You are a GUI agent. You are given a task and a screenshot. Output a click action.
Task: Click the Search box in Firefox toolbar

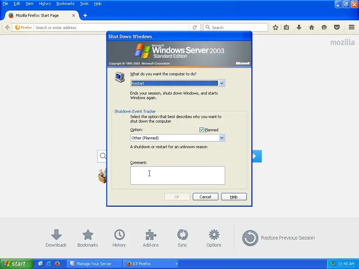235,27
